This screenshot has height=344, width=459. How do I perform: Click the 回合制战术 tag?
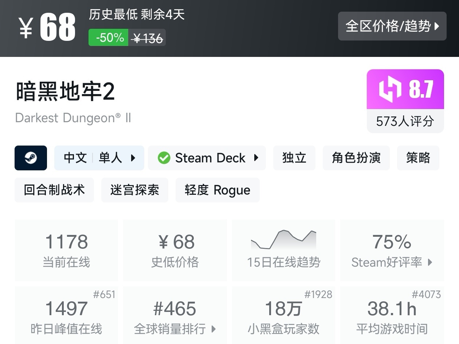coord(54,190)
